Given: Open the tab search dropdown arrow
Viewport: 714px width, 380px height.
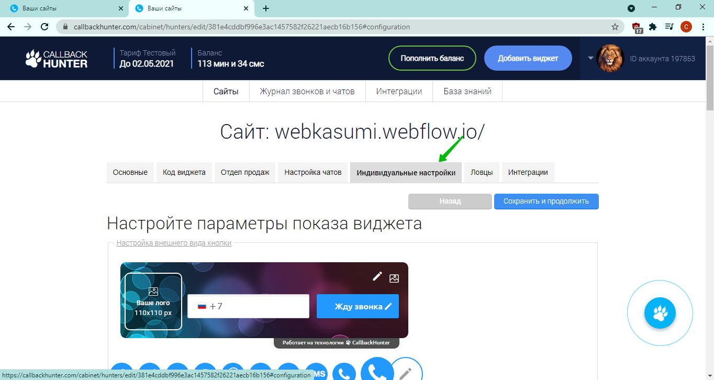Looking at the screenshot, I should 631,8.
